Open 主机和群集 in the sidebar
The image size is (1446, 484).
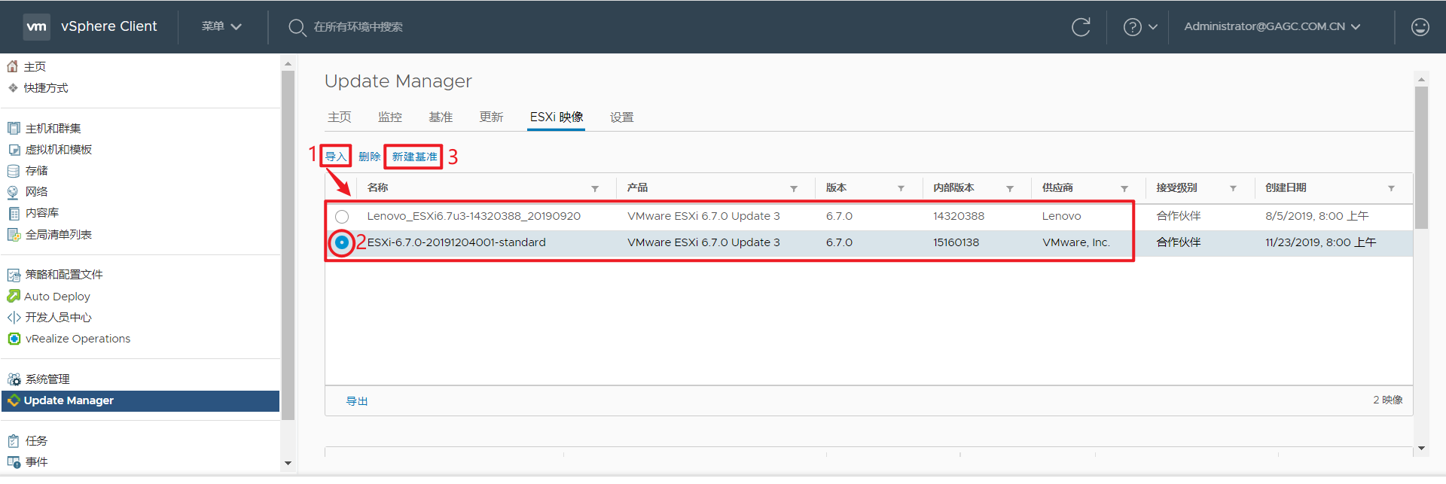point(53,129)
